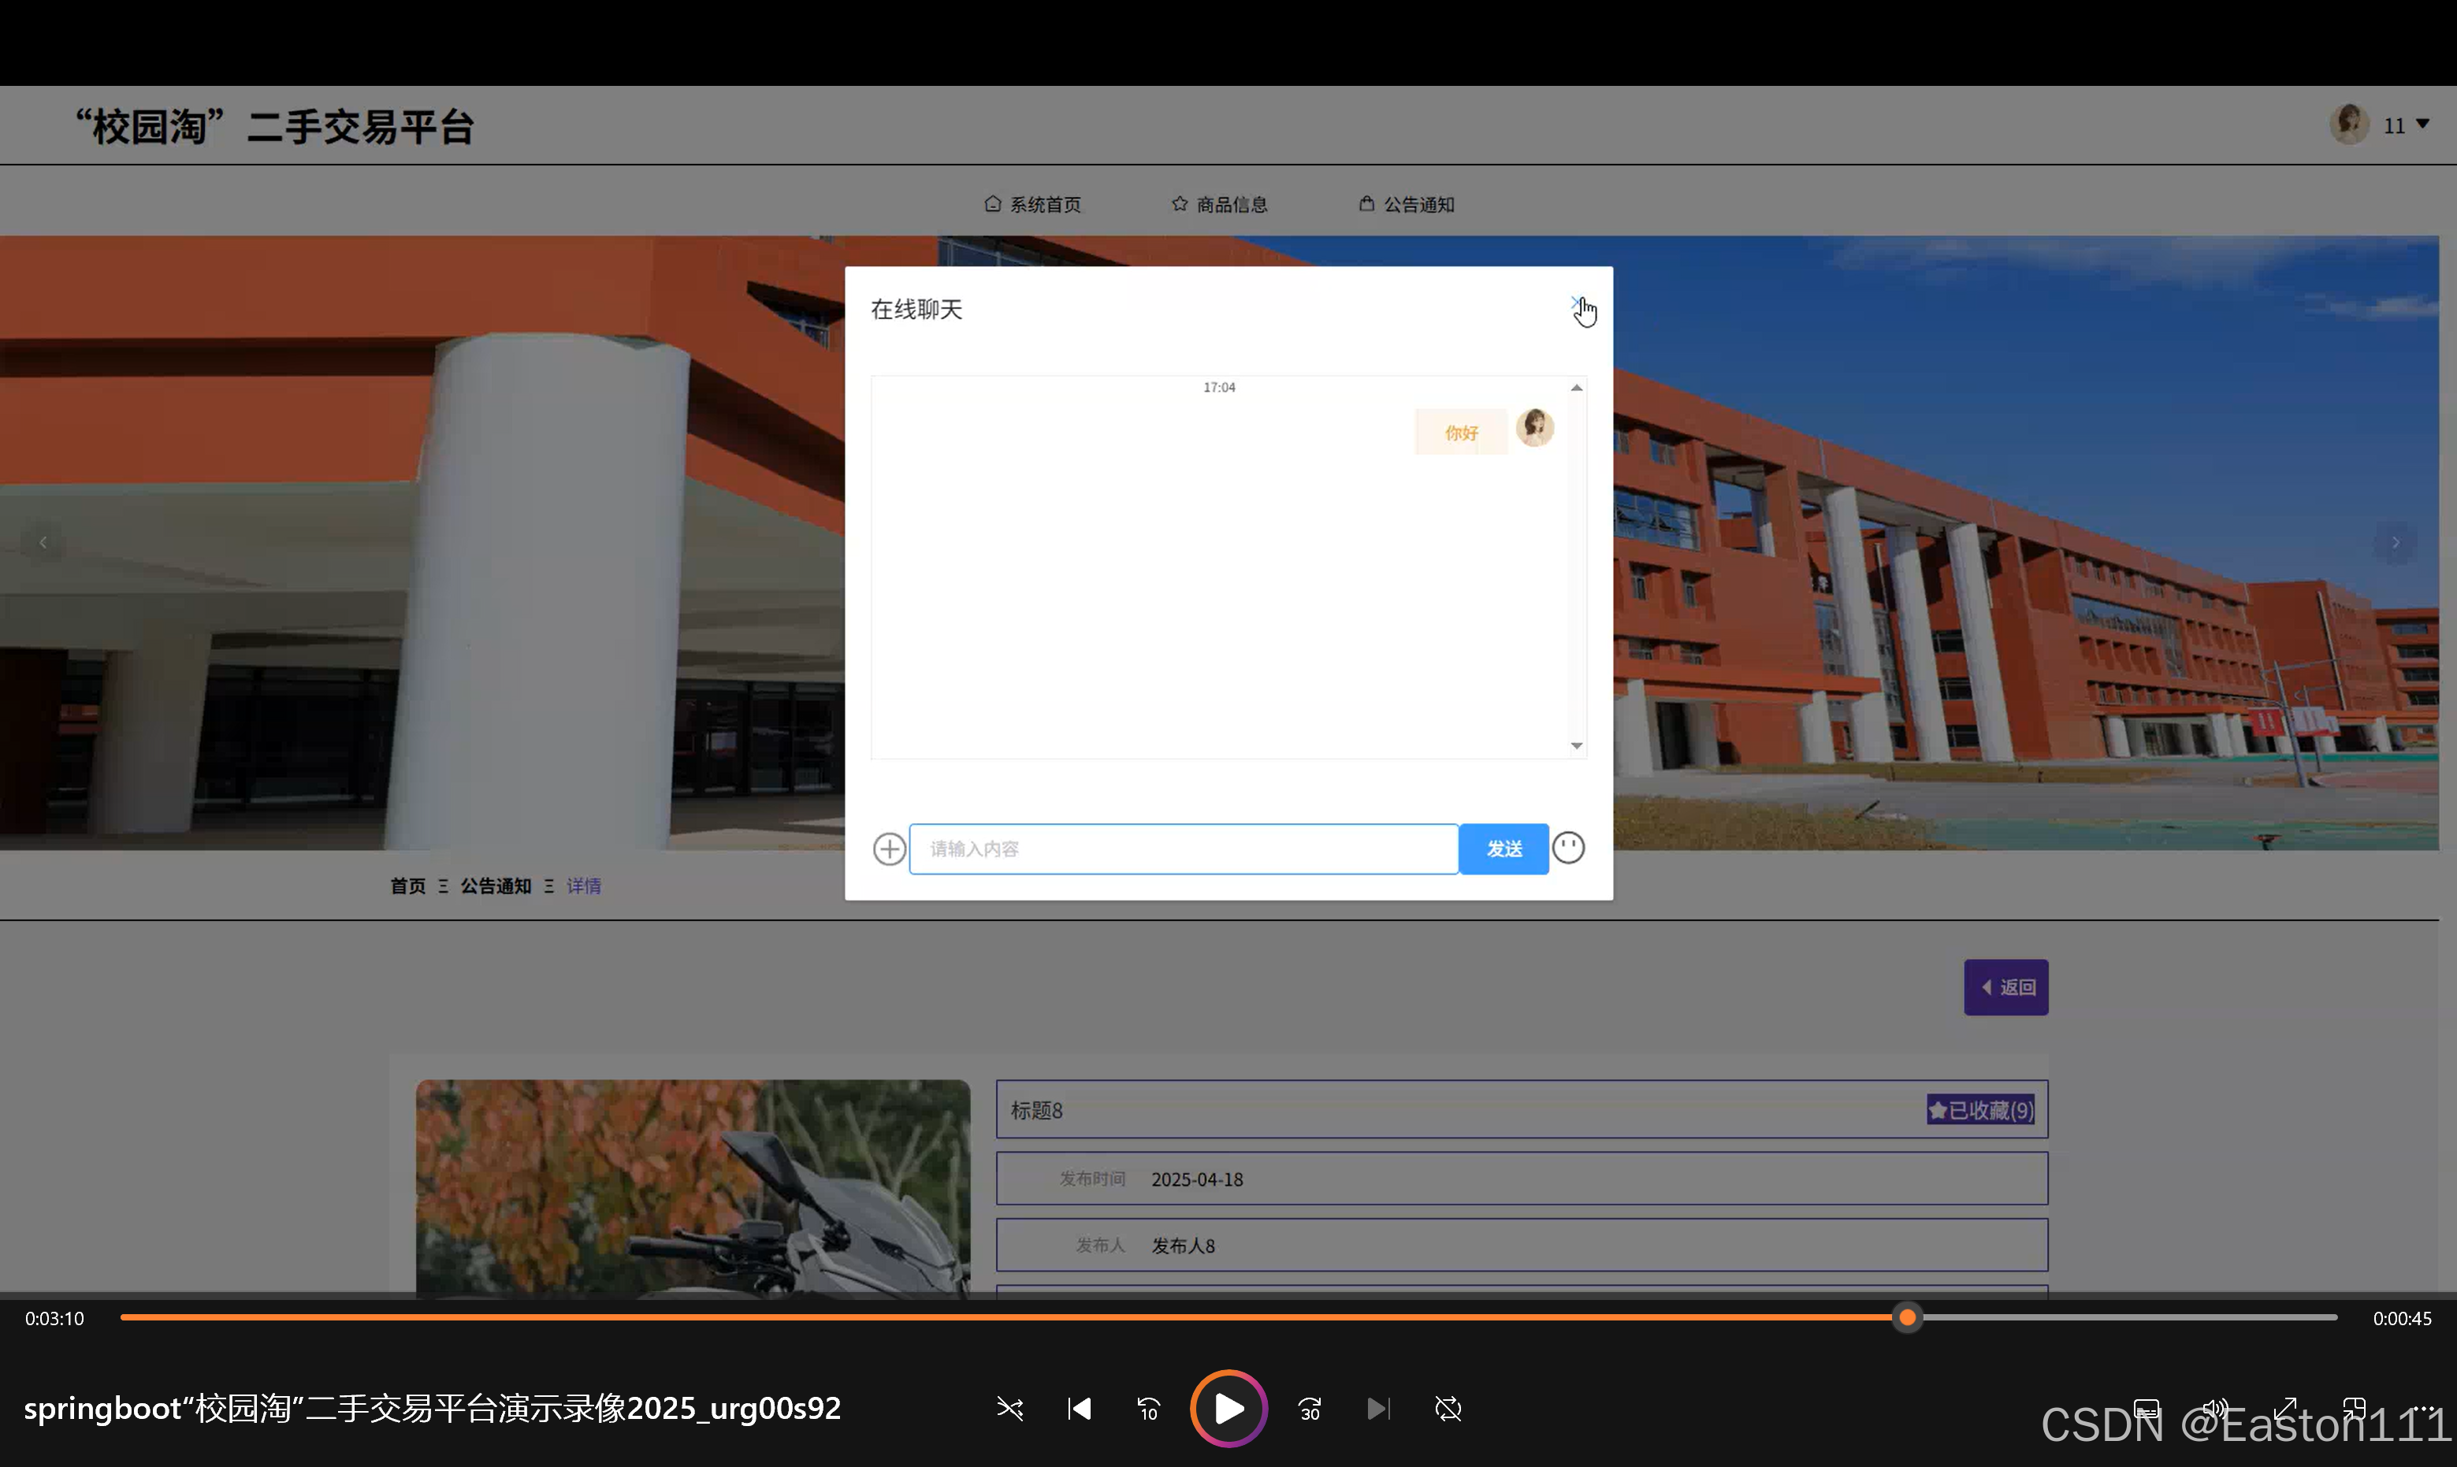The height and width of the screenshot is (1467, 2457).
Task: Click 首页 breadcrumb link
Action: 407,886
